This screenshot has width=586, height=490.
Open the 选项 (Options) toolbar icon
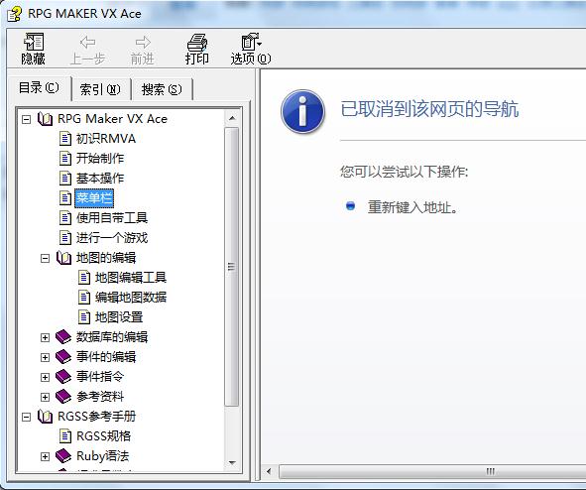(x=251, y=42)
